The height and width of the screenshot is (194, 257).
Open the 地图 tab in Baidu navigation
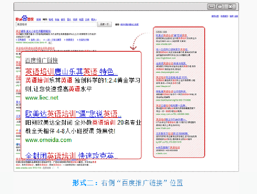click(81, 20)
